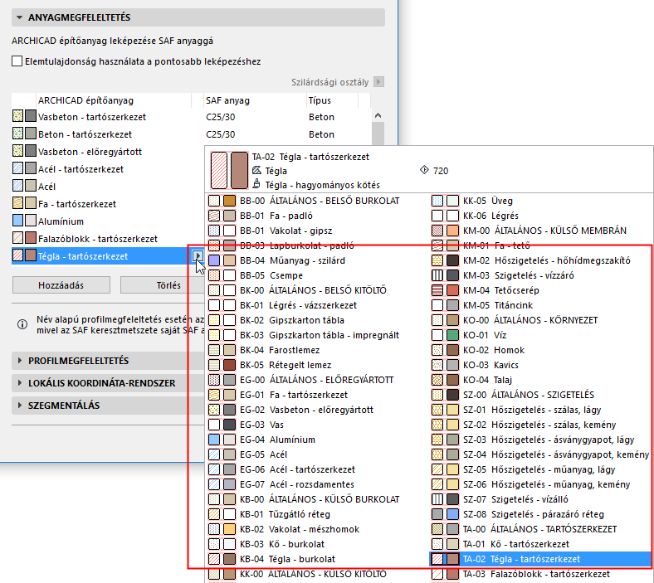Choose TA-01 Kő - tartószerkezet
The height and width of the screenshot is (583, 654).
click(541, 544)
